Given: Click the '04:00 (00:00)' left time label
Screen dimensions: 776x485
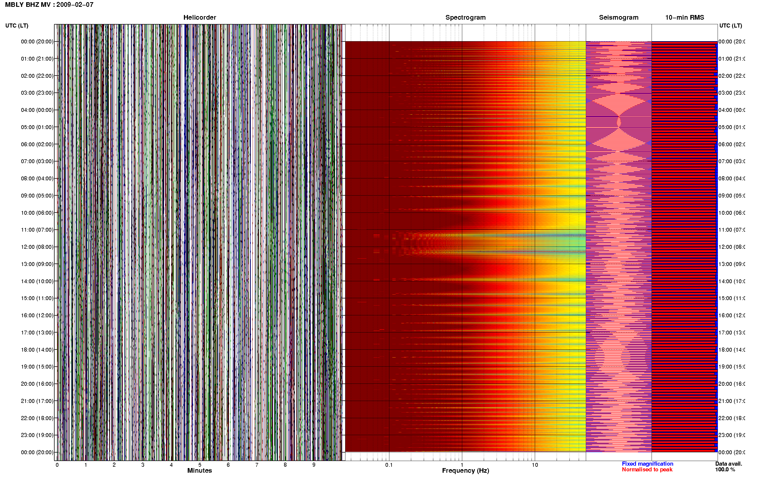Looking at the screenshot, I should click(37, 110).
